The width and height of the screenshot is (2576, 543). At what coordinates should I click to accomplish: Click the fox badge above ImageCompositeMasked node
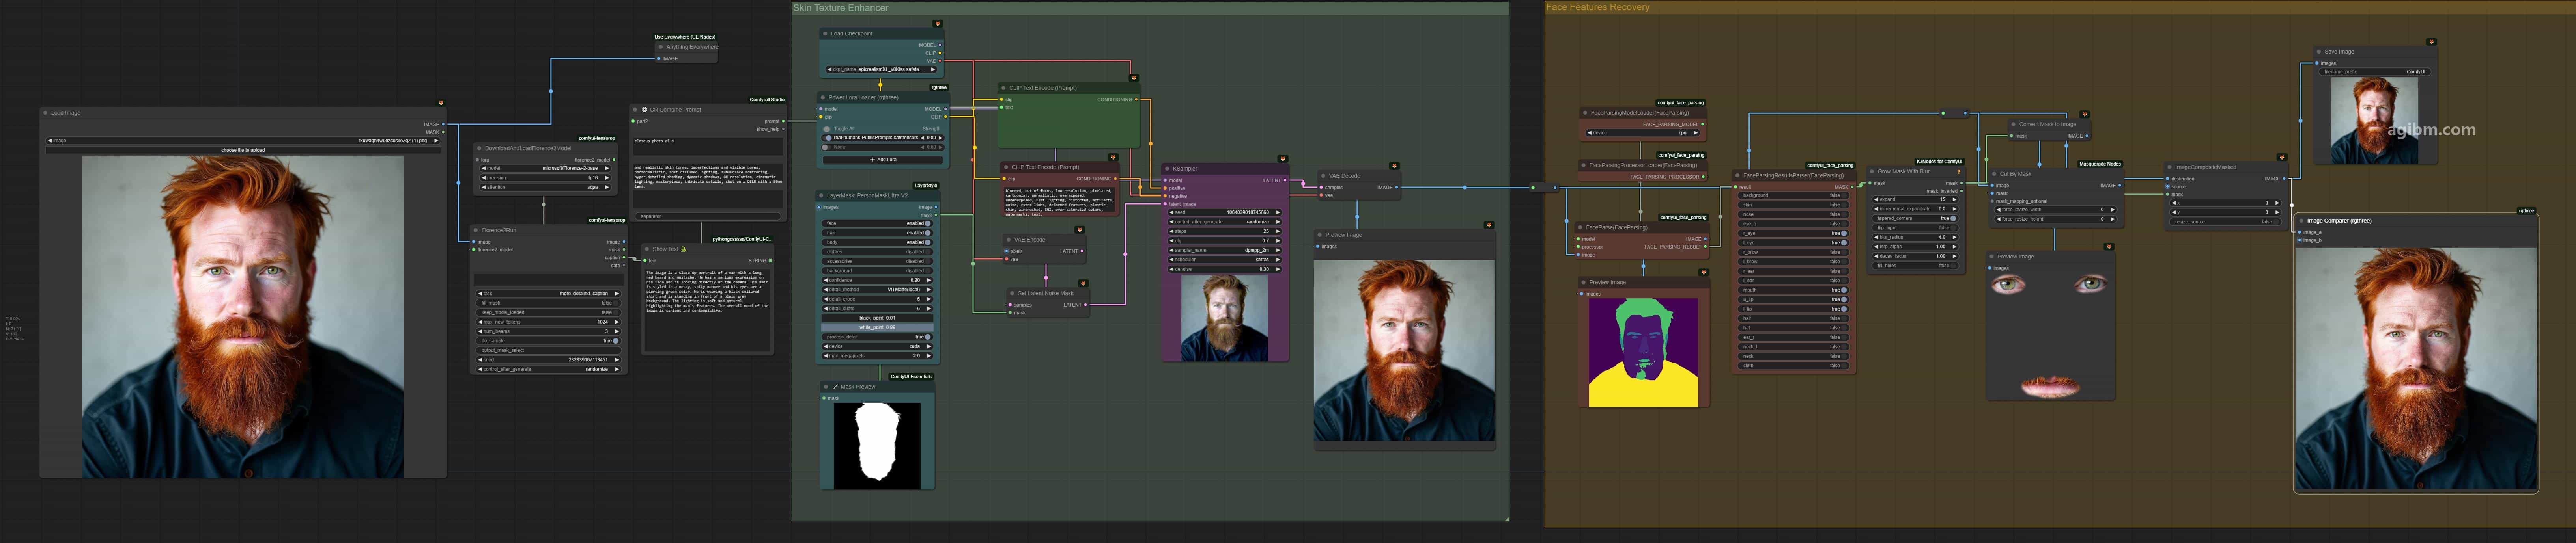[x=2282, y=157]
